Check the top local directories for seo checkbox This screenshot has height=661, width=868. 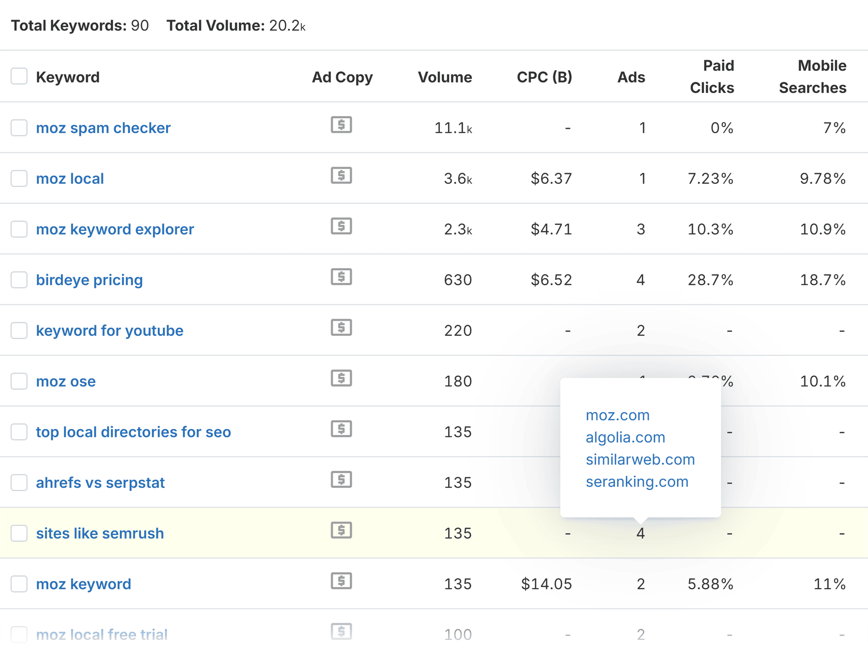click(x=19, y=432)
